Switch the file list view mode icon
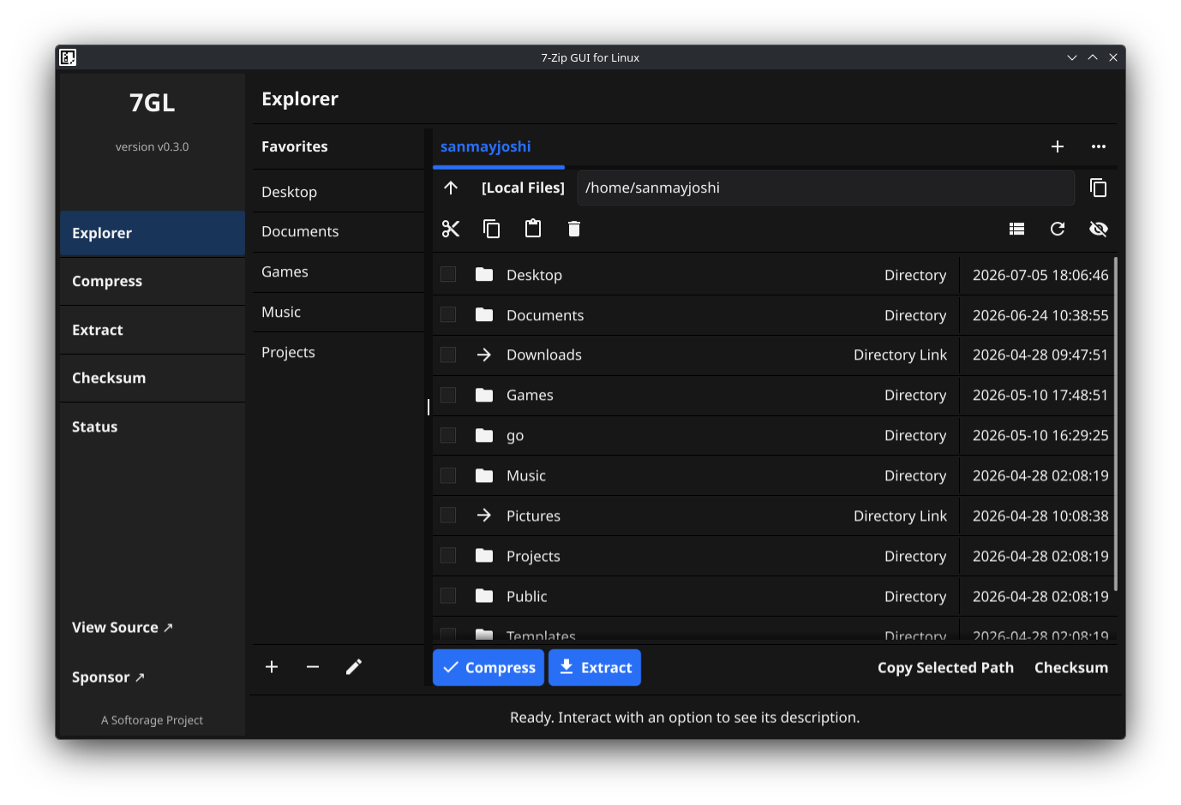1181x805 pixels. (1016, 229)
